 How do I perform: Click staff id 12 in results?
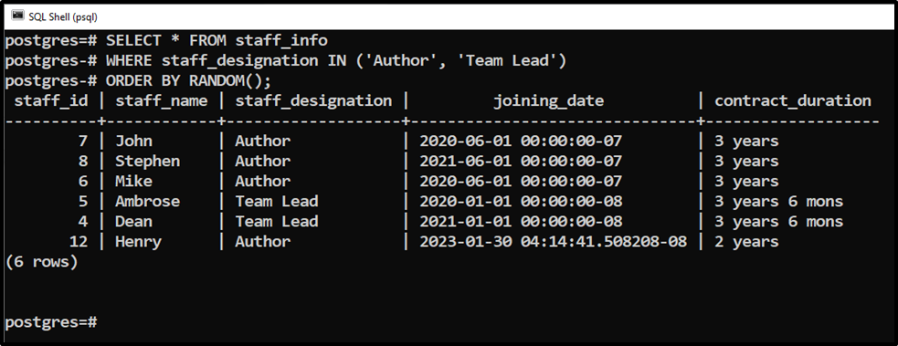[x=78, y=241]
